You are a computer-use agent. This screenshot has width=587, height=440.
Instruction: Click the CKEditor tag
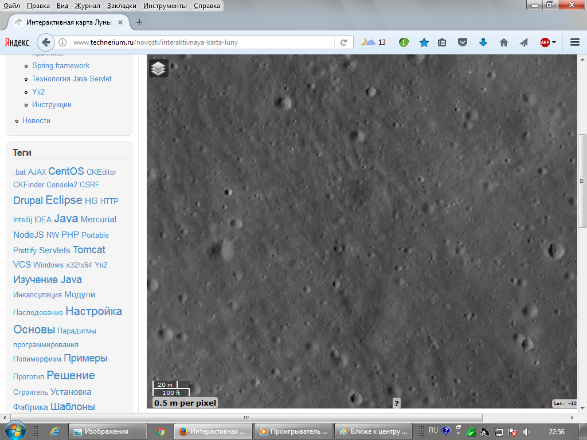(101, 172)
